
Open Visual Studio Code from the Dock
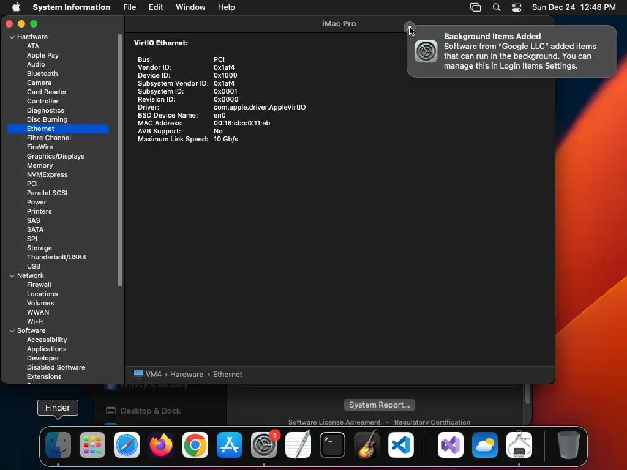tap(401, 445)
